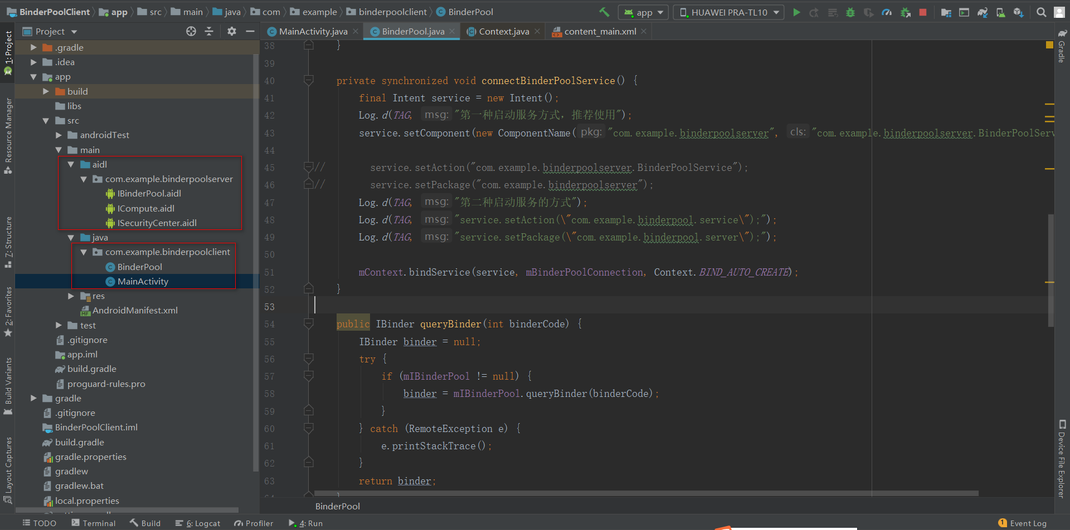Open the app run configuration dropdown

[643, 12]
